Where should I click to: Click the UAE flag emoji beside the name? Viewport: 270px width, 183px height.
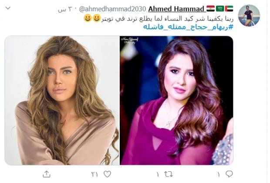tap(229, 9)
